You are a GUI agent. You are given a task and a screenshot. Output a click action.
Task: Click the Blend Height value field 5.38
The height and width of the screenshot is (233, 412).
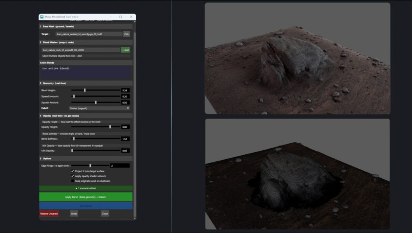[125, 90]
